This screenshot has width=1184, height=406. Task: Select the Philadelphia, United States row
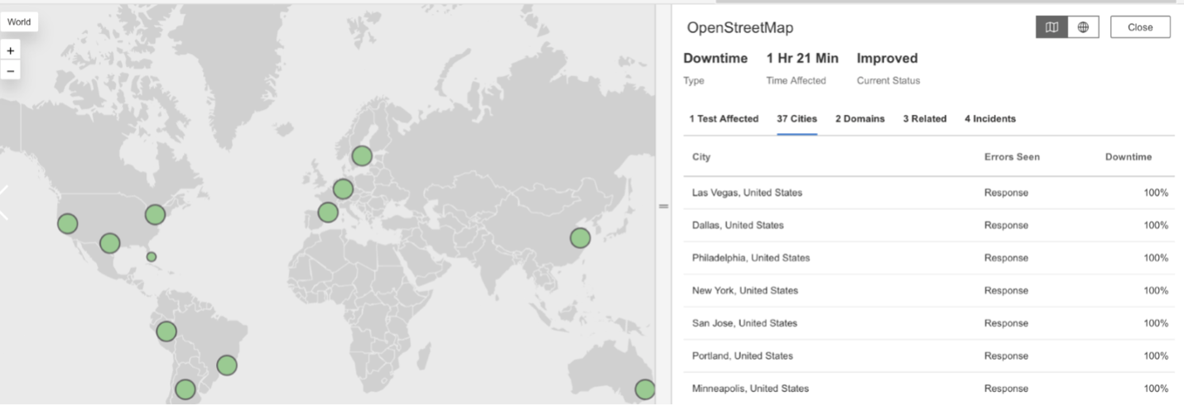(x=929, y=258)
